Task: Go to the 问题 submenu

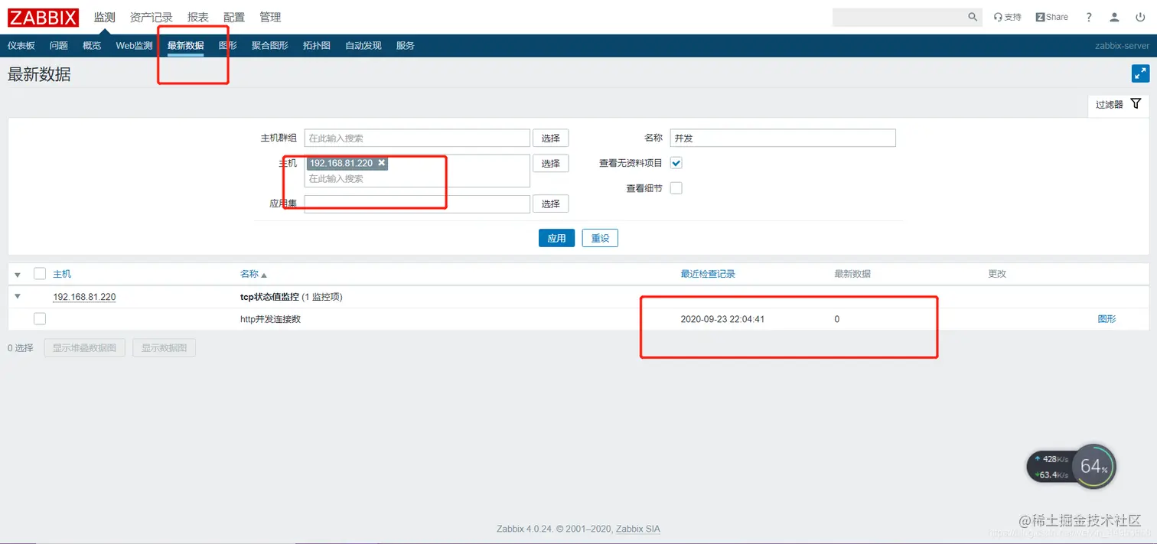Action: (59, 46)
